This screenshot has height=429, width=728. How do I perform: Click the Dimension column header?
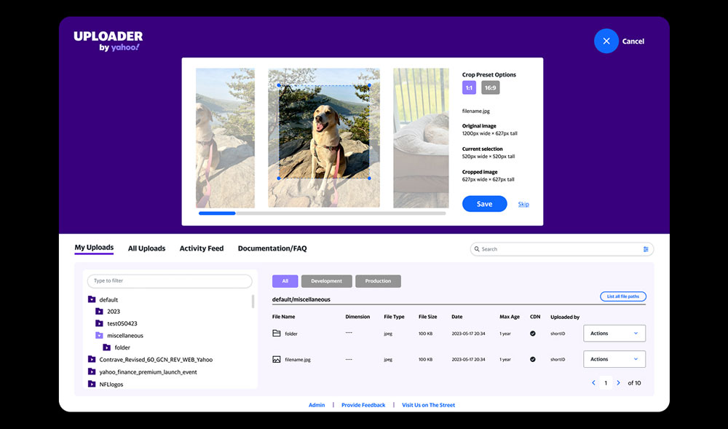pyautogui.click(x=357, y=317)
